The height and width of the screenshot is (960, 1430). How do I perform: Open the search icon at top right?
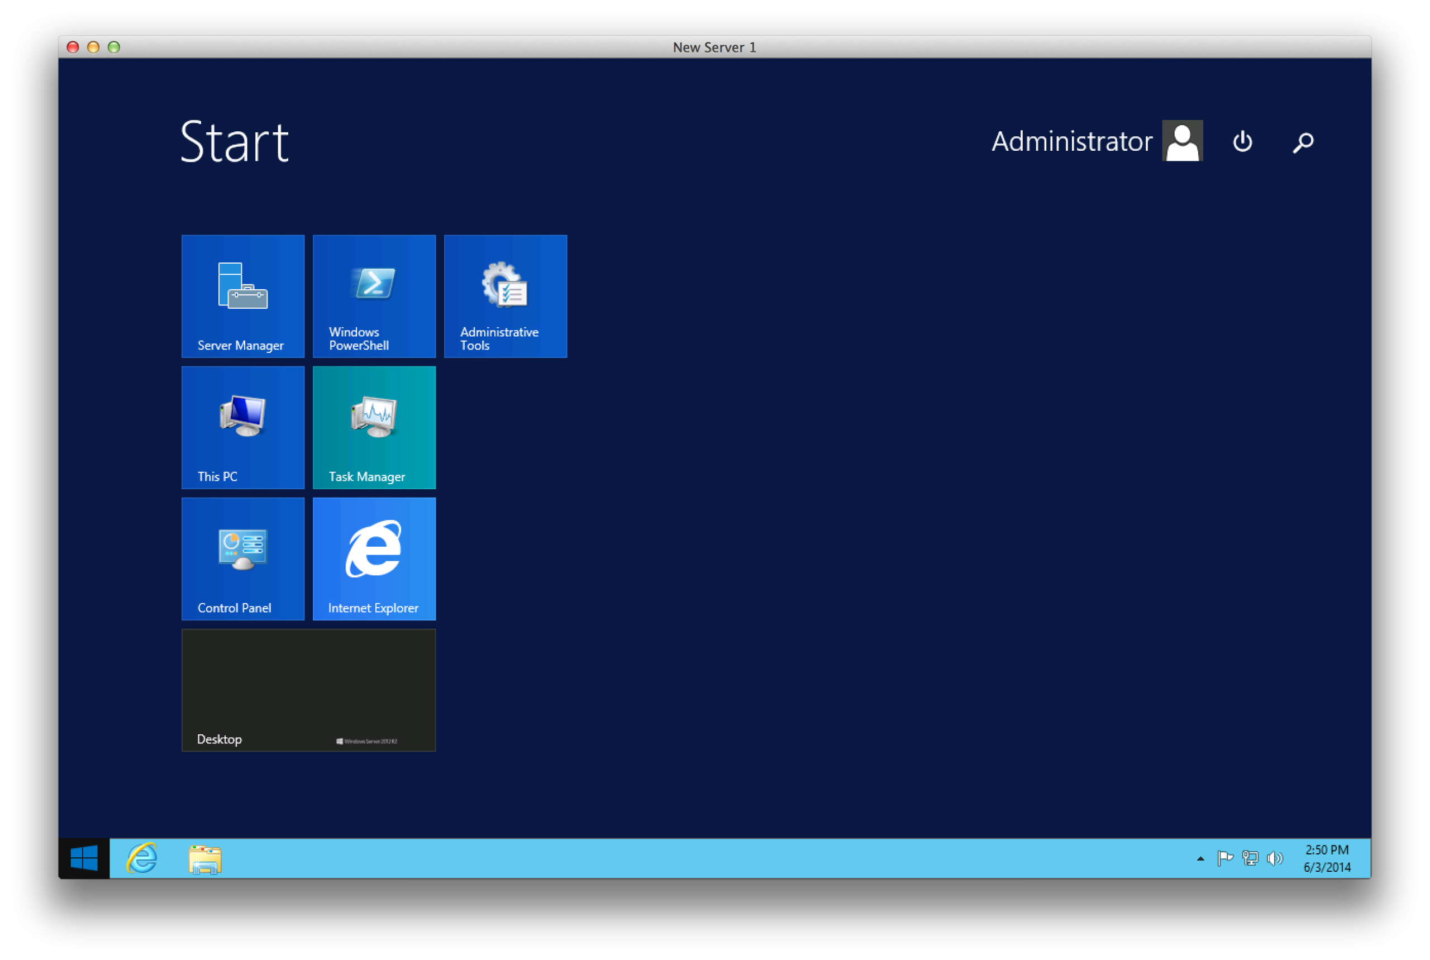click(1302, 141)
